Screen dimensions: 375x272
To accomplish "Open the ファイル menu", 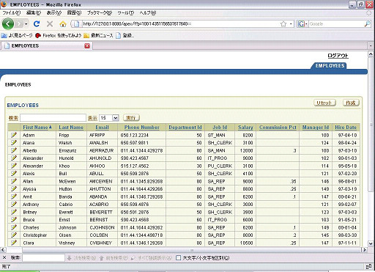I will pos(12,12).
